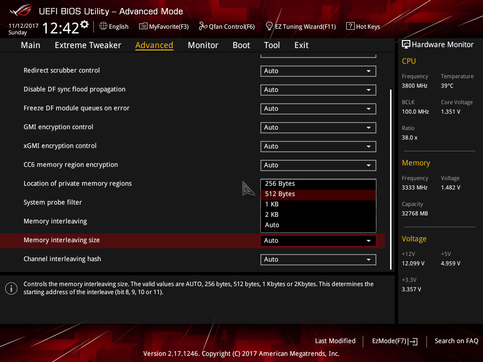Switch to the Main tab

coord(31,45)
